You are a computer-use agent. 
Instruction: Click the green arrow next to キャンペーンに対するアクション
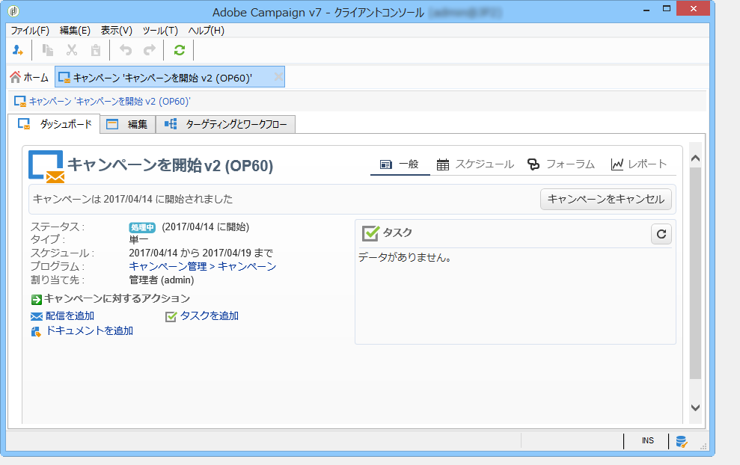pyautogui.click(x=37, y=300)
